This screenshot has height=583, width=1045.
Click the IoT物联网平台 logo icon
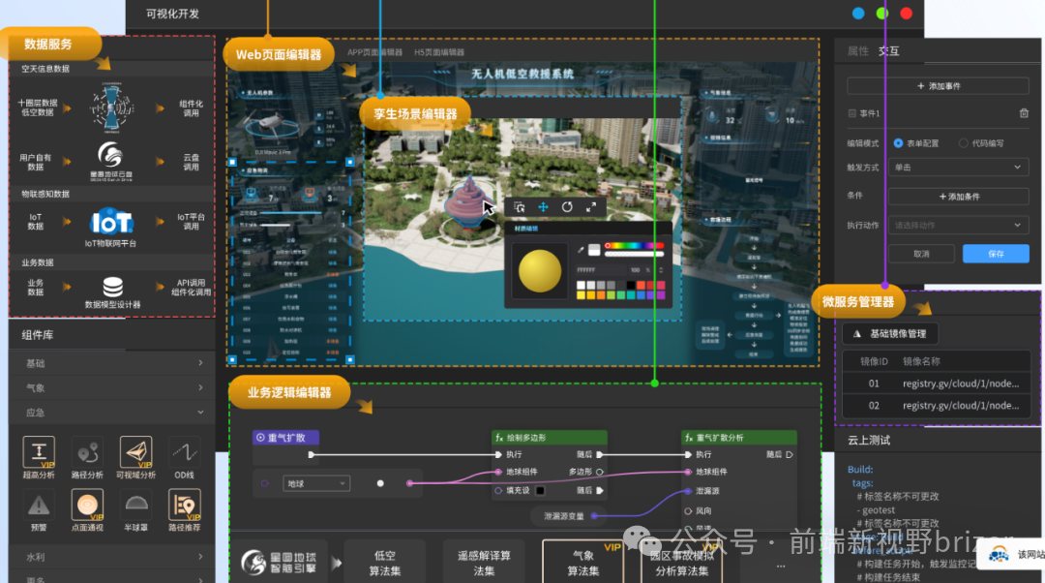click(111, 222)
